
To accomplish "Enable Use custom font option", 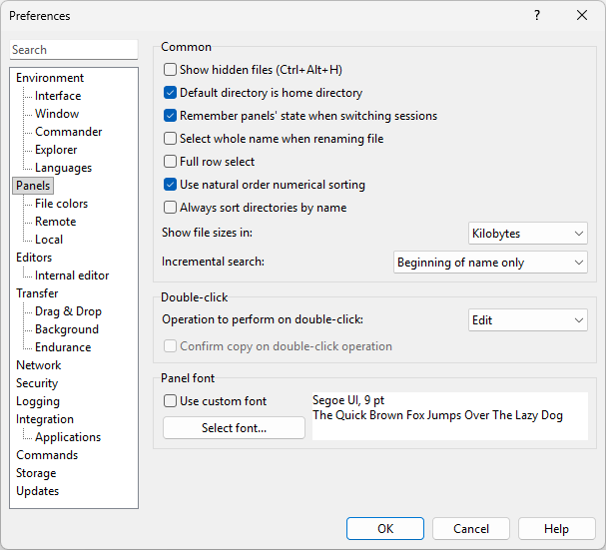I will (171, 401).
